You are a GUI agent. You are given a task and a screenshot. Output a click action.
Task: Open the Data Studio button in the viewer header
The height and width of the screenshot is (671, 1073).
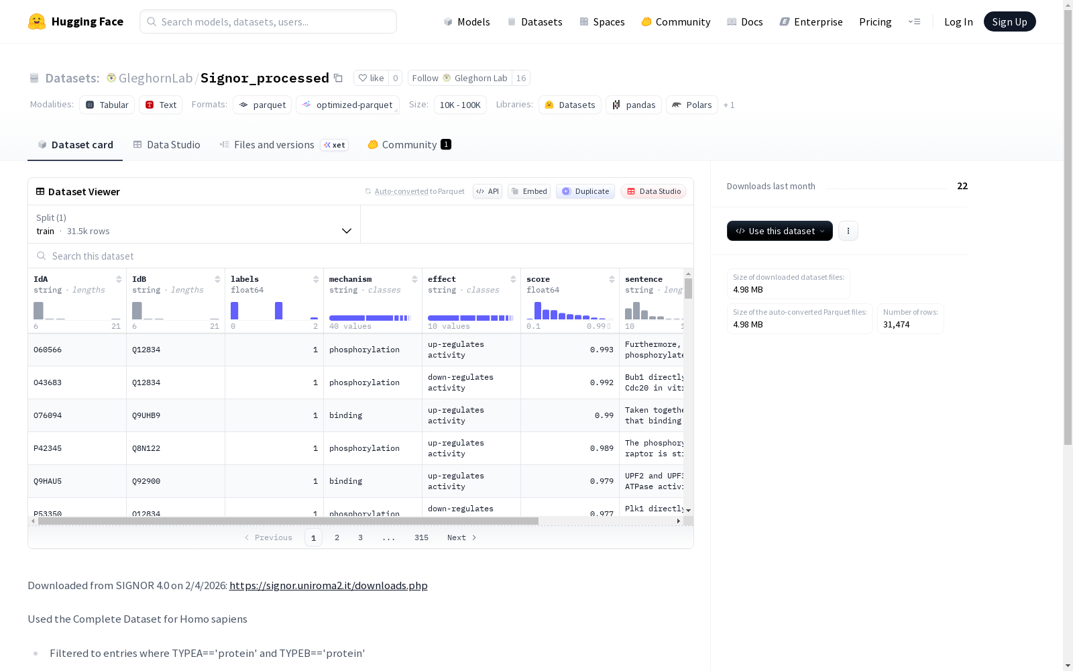click(x=654, y=191)
